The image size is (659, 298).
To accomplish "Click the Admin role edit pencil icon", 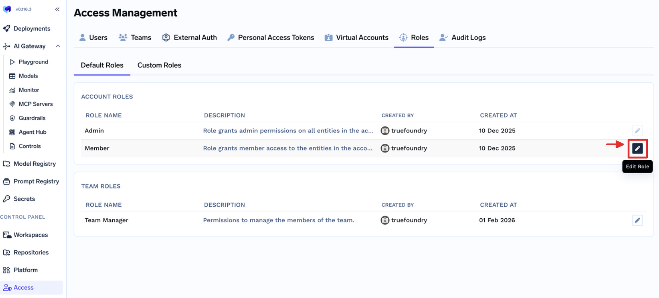I will (x=637, y=131).
